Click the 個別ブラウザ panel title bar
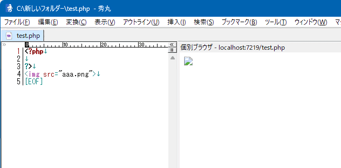Viewport: 341px width, 168px height. tap(232, 48)
